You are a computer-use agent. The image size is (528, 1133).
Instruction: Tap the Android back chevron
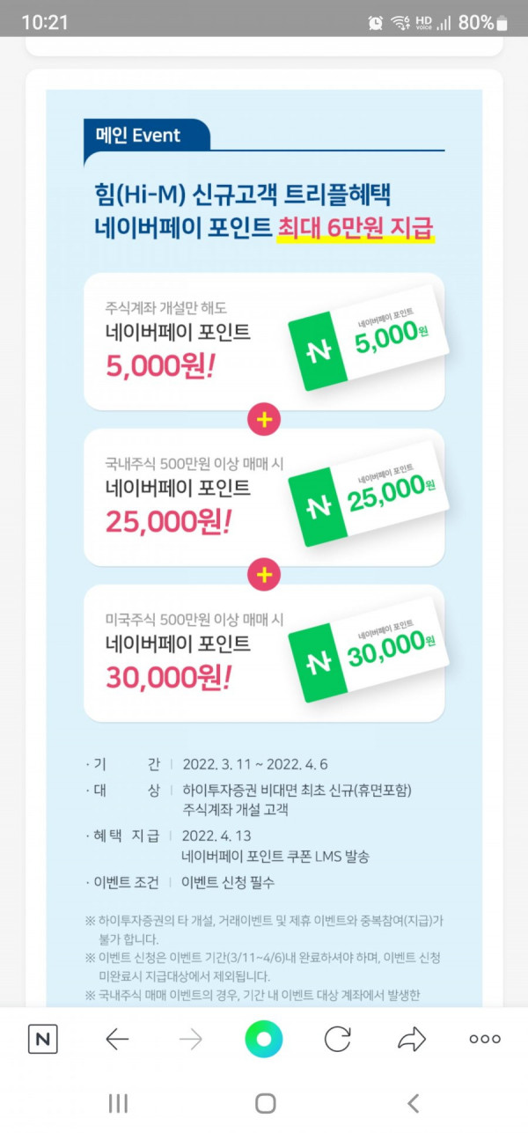(413, 1103)
